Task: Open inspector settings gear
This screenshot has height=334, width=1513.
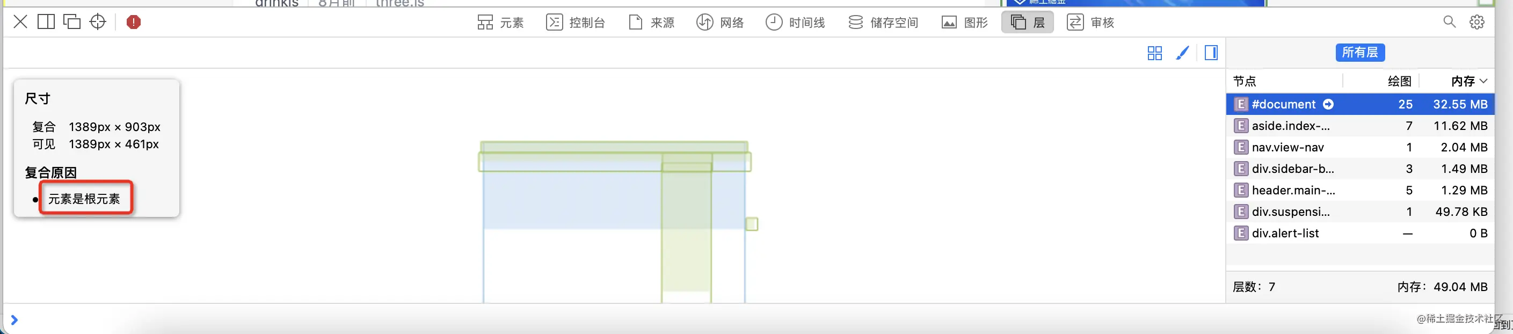Action: 1477,23
